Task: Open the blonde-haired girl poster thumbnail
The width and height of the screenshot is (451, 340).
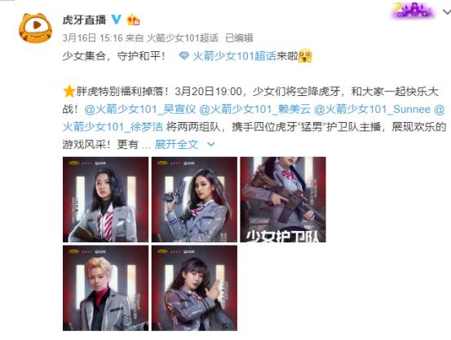Action: (x=105, y=288)
